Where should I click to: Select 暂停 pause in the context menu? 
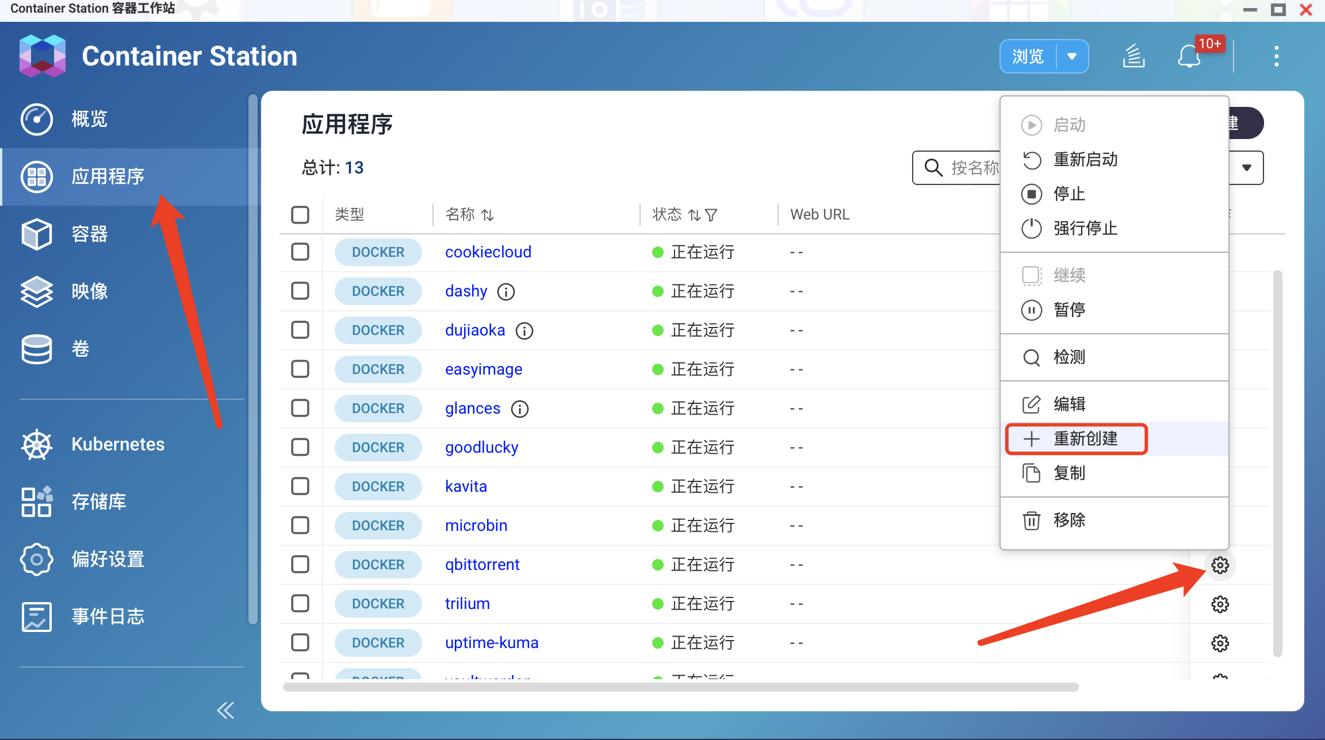[1115, 310]
